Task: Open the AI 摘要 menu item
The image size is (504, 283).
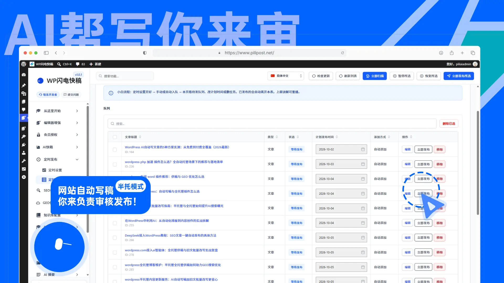Action: 57,275
